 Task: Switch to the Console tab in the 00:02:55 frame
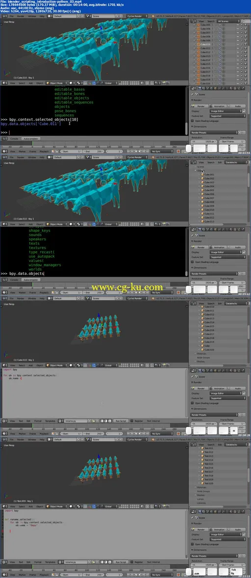coord(14,138)
